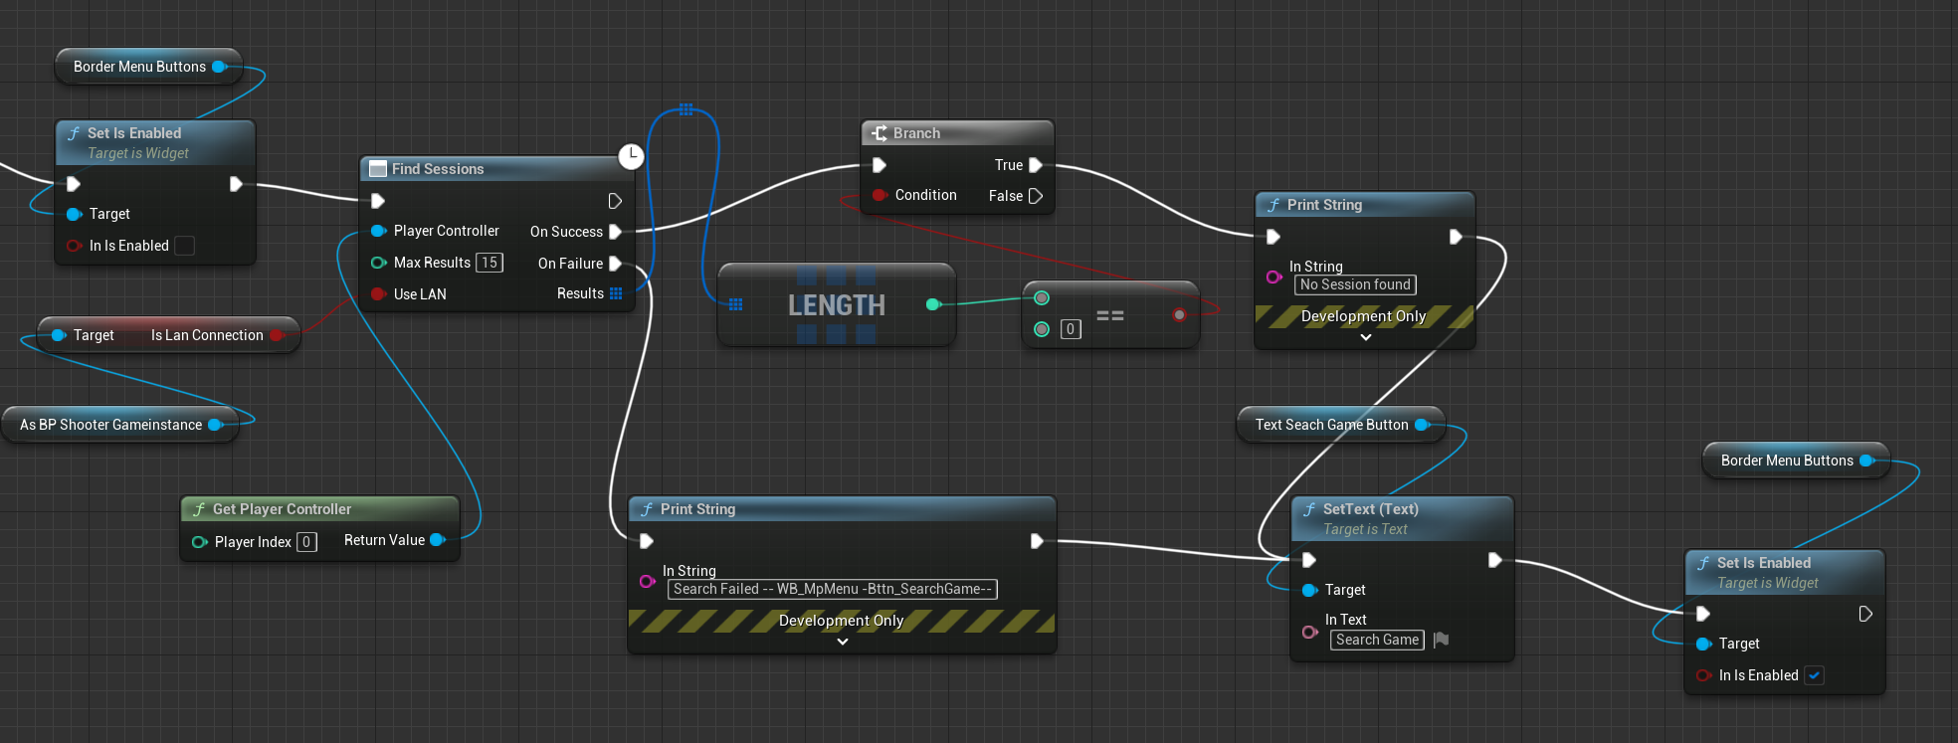Click the input execution pin of Search Failed Print String

point(647,541)
